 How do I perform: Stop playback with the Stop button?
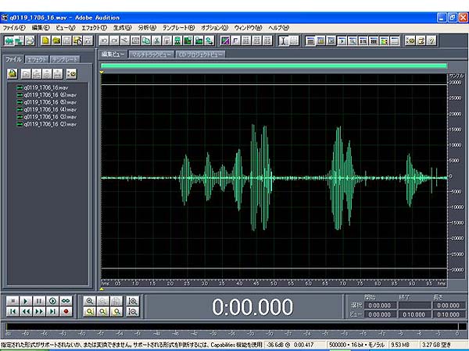pyautogui.click(x=13, y=301)
